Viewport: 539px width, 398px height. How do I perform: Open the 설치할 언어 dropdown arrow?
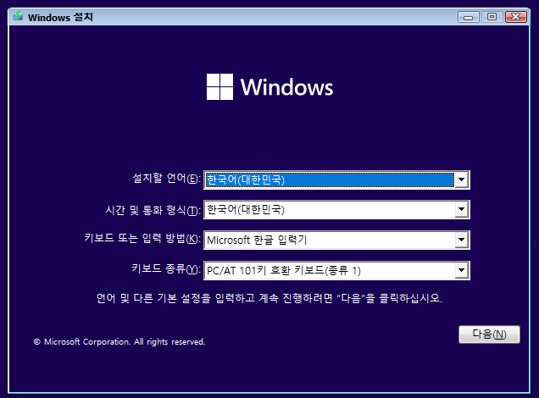(461, 180)
